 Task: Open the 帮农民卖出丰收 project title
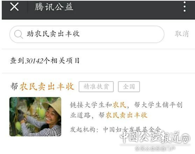[42, 86]
